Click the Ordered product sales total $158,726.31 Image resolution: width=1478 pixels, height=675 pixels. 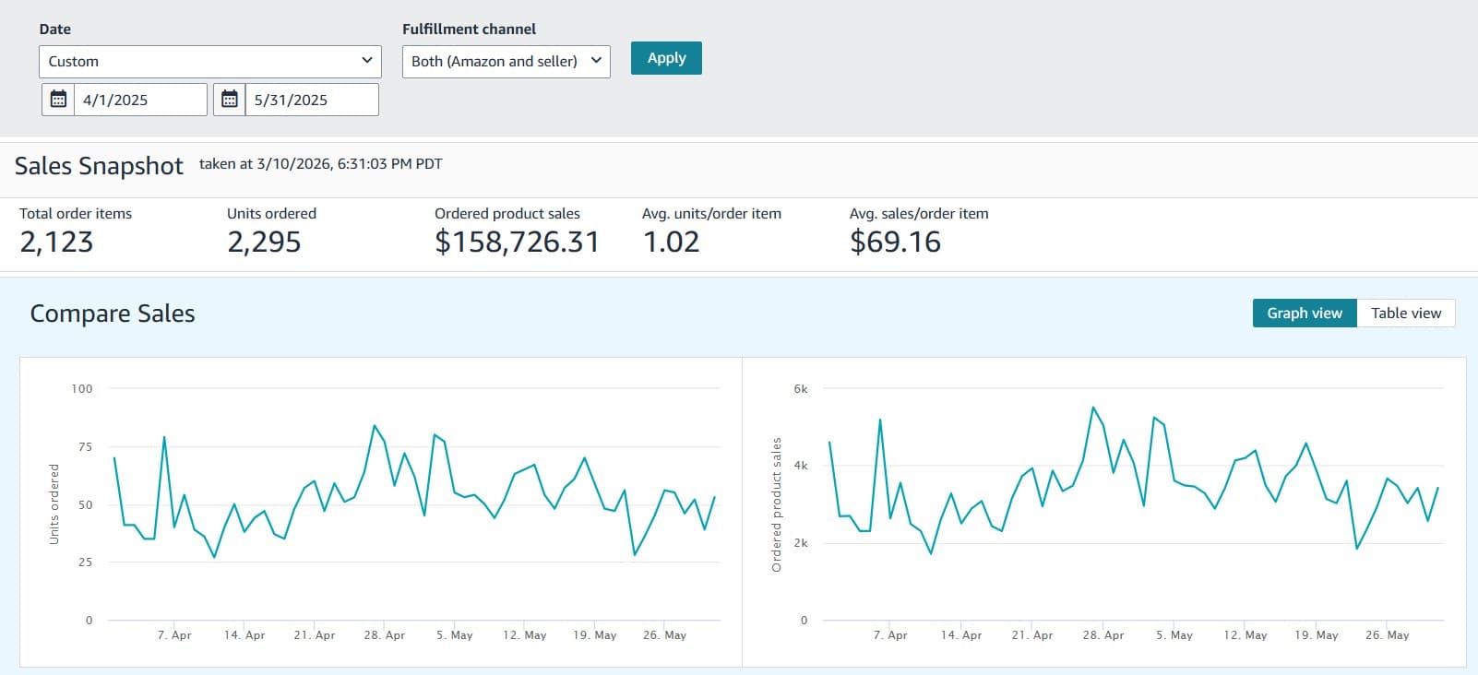pyautogui.click(x=517, y=242)
